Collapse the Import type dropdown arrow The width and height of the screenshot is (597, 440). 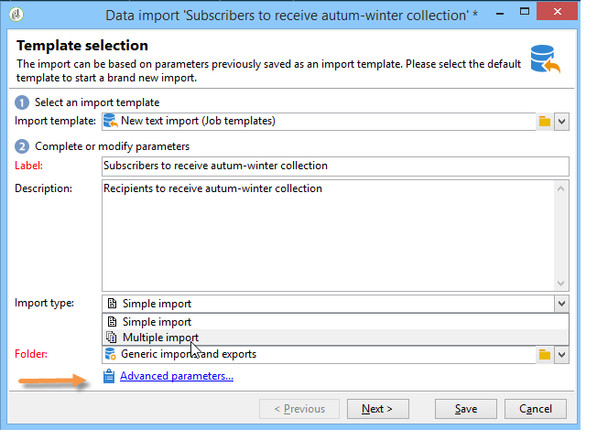(x=561, y=304)
